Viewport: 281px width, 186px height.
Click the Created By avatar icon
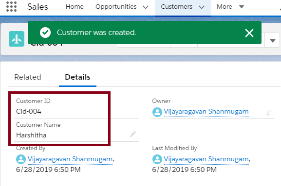click(21, 159)
